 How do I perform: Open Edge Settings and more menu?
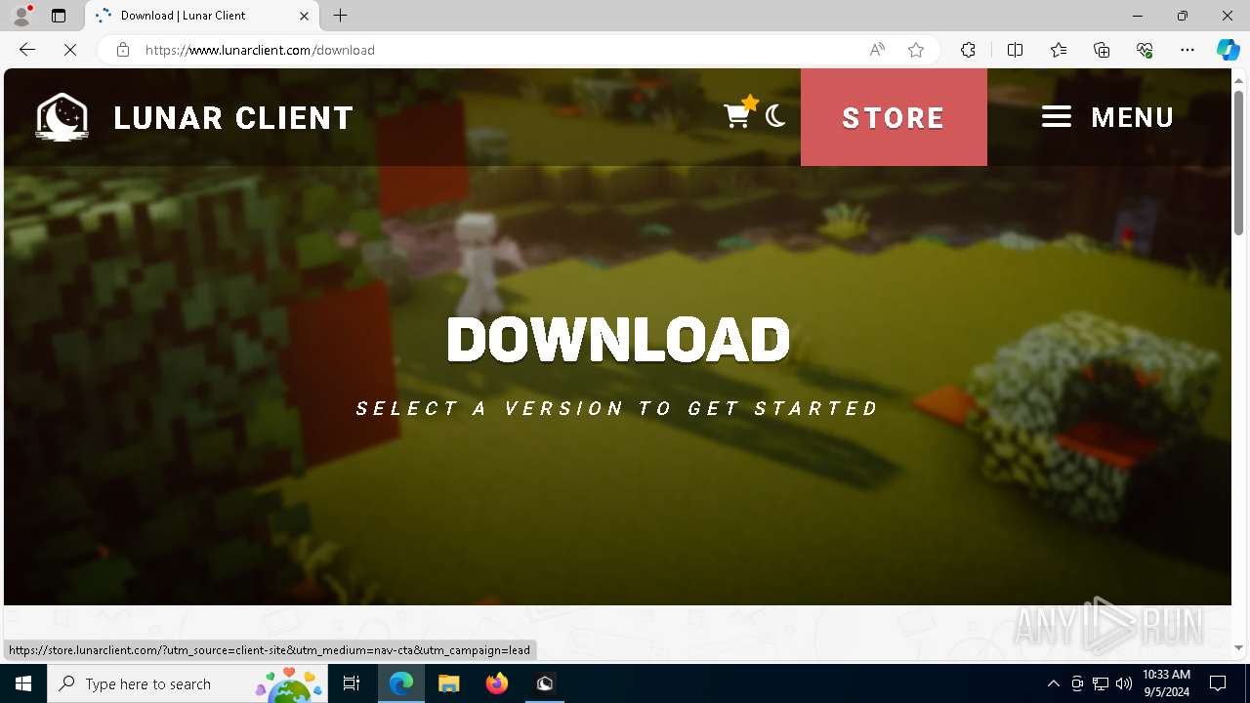click(x=1187, y=50)
